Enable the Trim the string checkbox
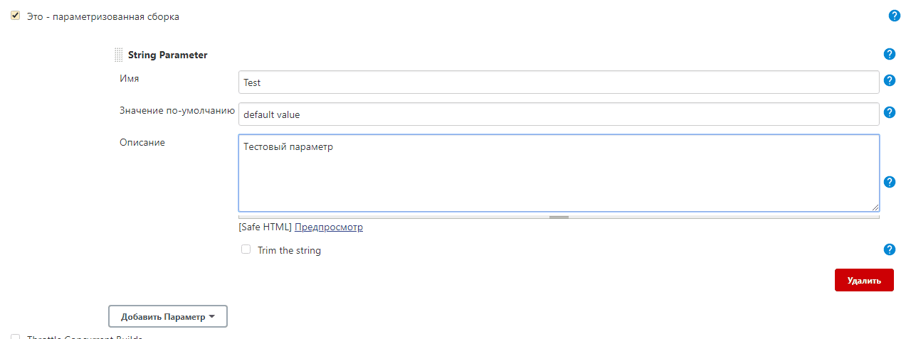This screenshot has height=339, width=911. pos(246,249)
